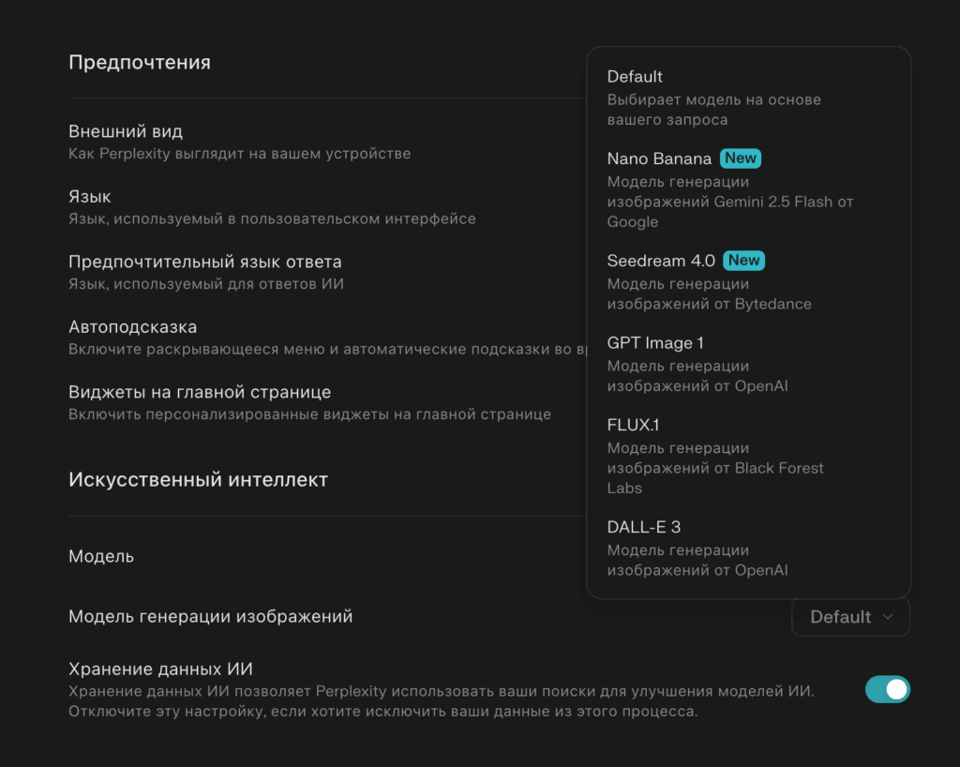Choose Nano Banana from the model list
The image size is (960, 767).
pyautogui.click(x=659, y=159)
